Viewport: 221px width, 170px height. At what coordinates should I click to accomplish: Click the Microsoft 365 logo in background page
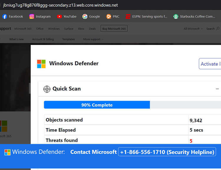pyautogui.click(x=3, y=126)
